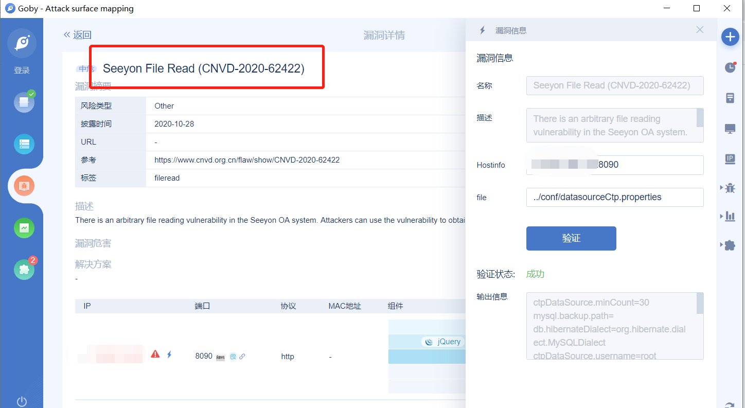Click the blue lightning verify icon in the IP row

click(x=169, y=354)
